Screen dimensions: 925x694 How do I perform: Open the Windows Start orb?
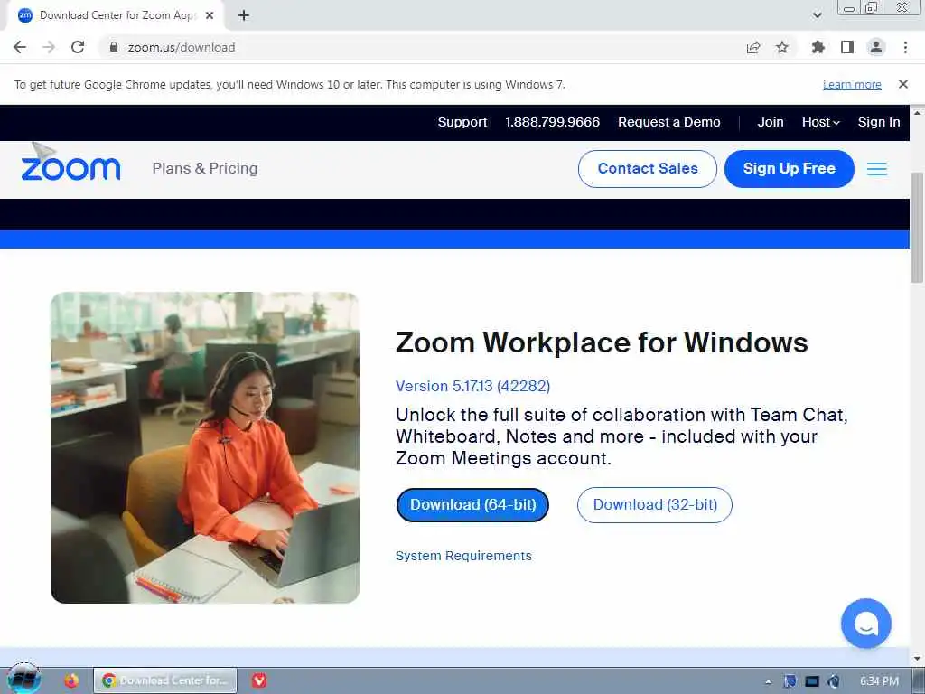[x=23, y=680]
